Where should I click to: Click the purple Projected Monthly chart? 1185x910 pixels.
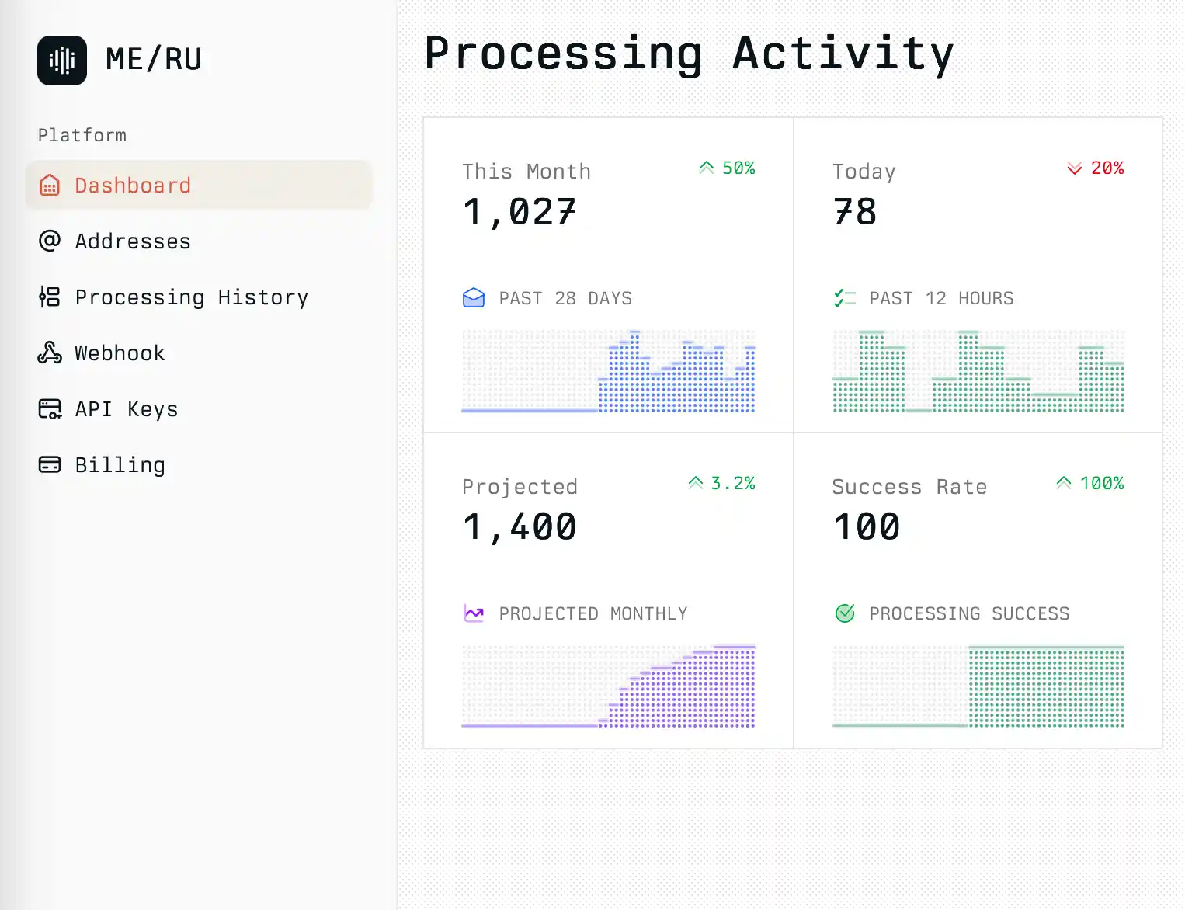tap(608, 686)
